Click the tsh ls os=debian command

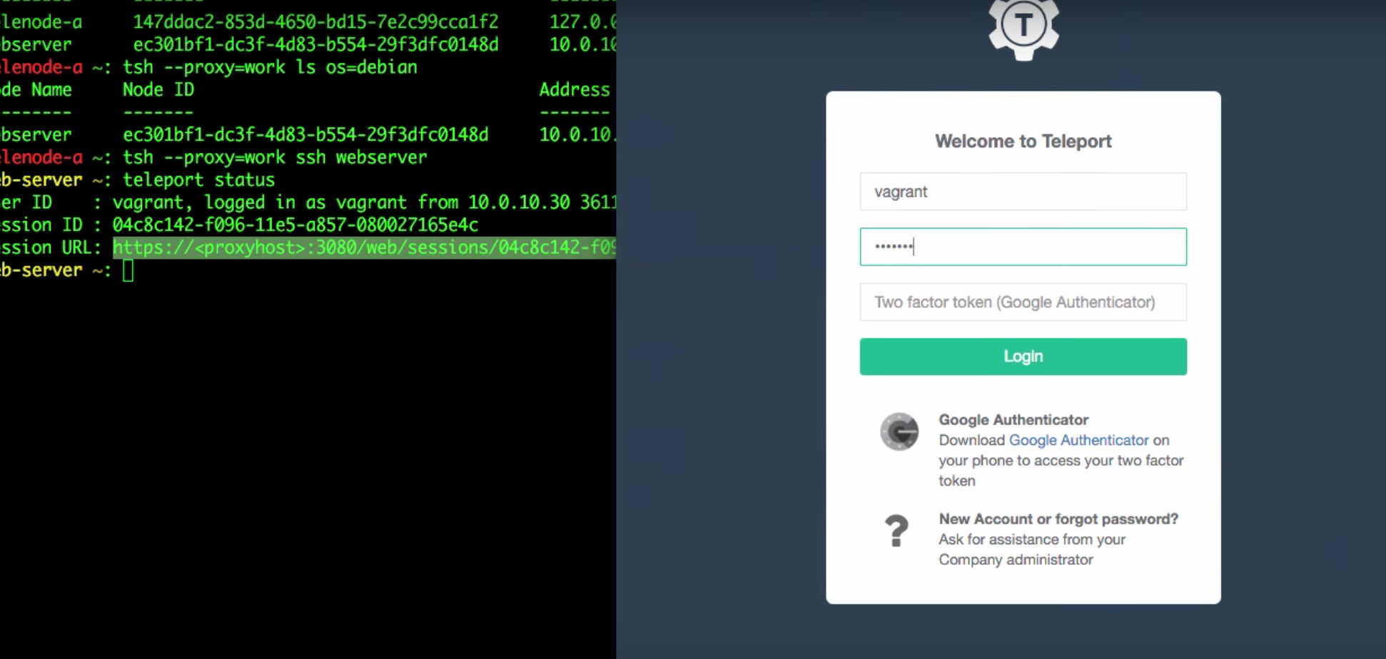pyautogui.click(x=270, y=67)
